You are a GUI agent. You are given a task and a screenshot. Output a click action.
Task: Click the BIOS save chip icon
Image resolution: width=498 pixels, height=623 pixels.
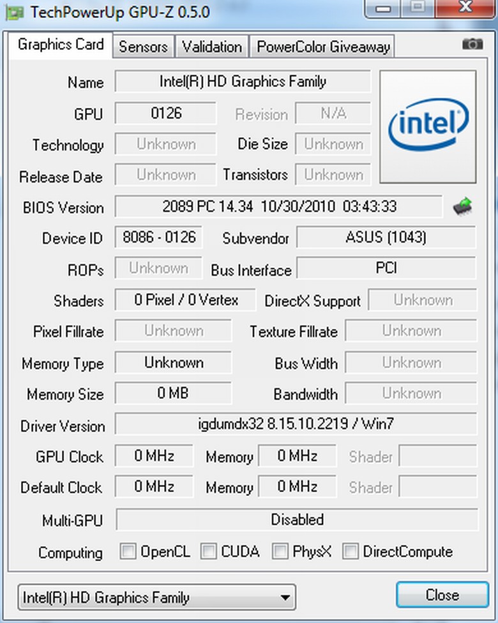point(462,207)
